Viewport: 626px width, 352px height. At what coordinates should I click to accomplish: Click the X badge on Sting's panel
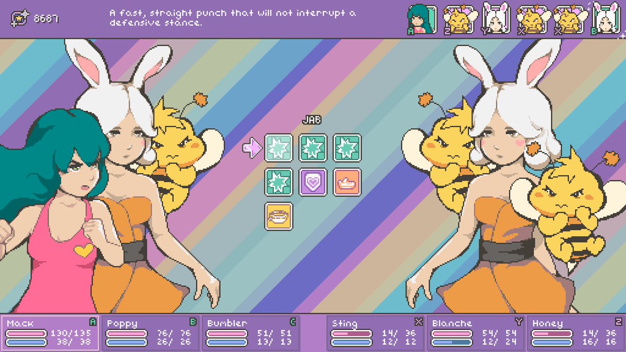click(x=418, y=322)
